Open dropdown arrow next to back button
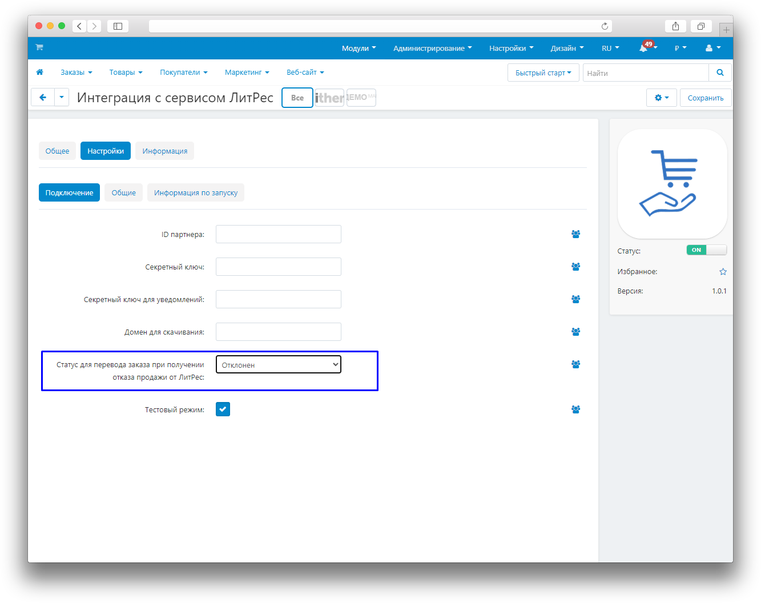The width and height of the screenshot is (761, 603). point(62,98)
